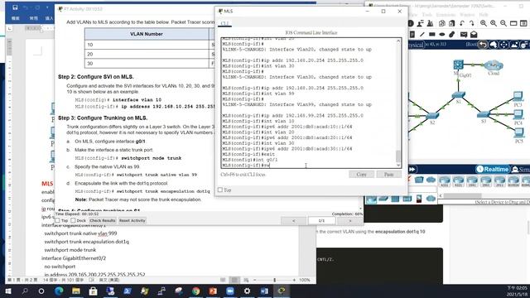Select the Add Simple PDU envelope icon
Viewport: 530px width, 298px height.
[x=464, y=35]
